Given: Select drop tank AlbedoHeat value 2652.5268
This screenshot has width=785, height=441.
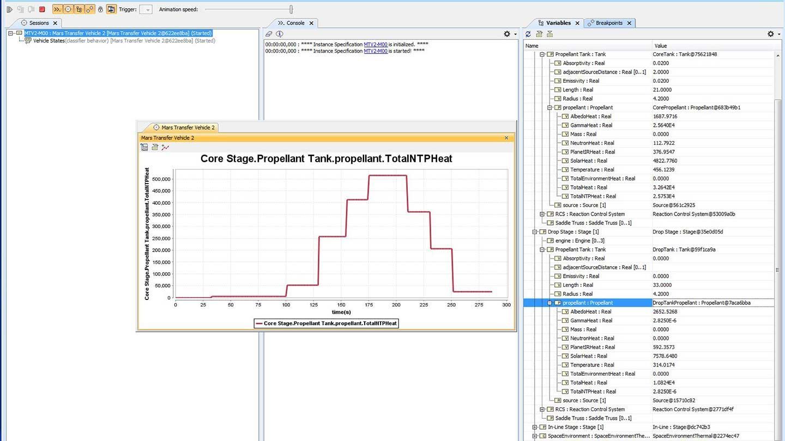Looking at the screenshot, I should pyautogui.click(x=665, y=312).
